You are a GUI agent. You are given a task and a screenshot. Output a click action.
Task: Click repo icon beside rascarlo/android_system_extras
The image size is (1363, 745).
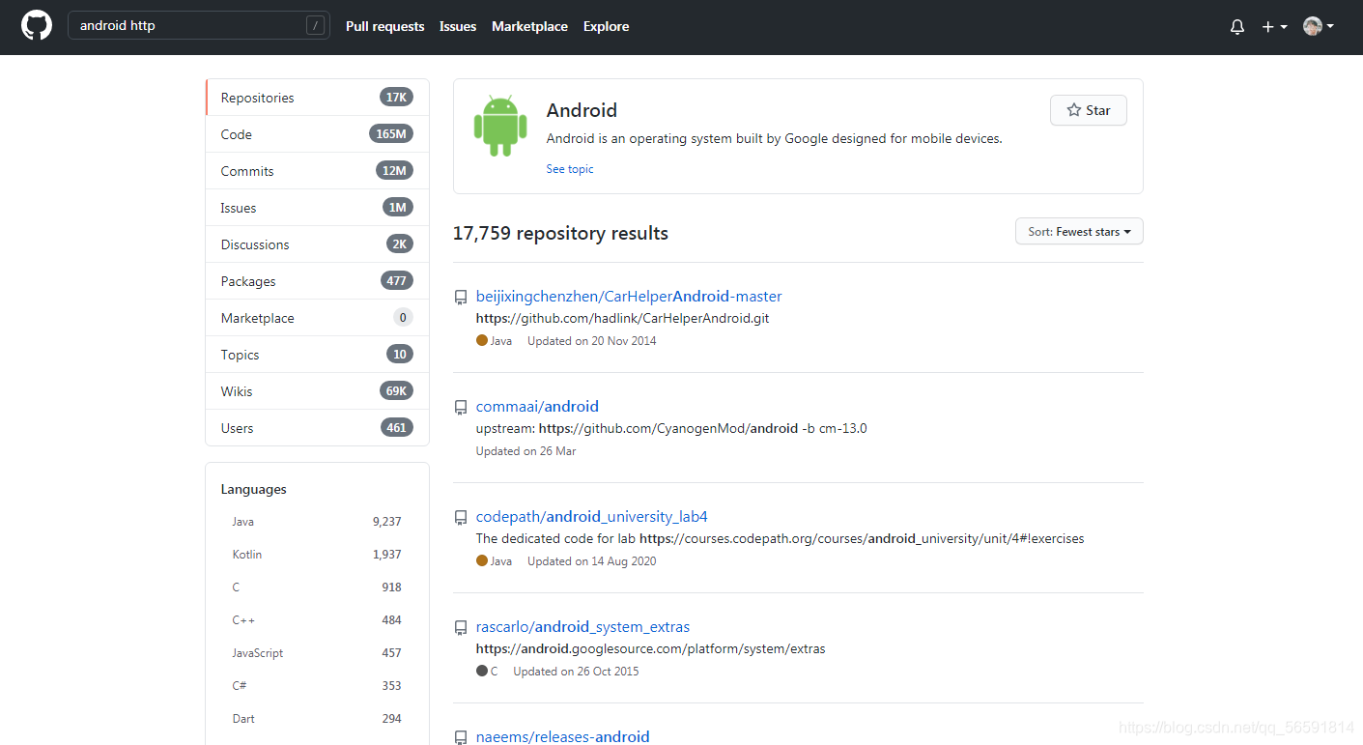pos(461,628)
